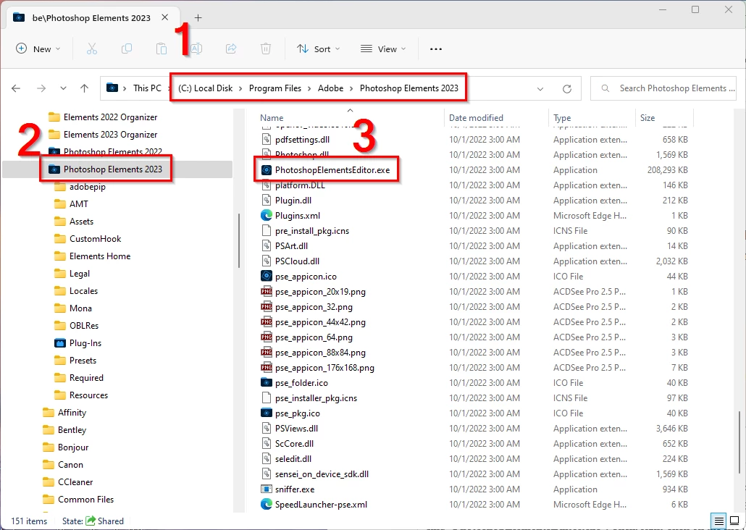
Task: Click Program Files breadcrumb
Action: point(275,88)
